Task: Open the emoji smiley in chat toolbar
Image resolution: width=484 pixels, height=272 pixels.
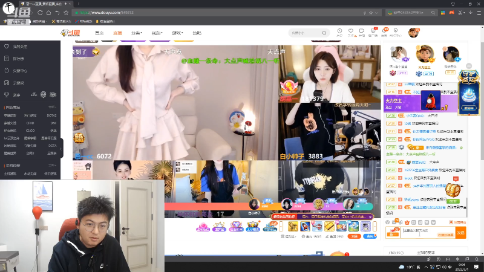Action: click(388, 222)
